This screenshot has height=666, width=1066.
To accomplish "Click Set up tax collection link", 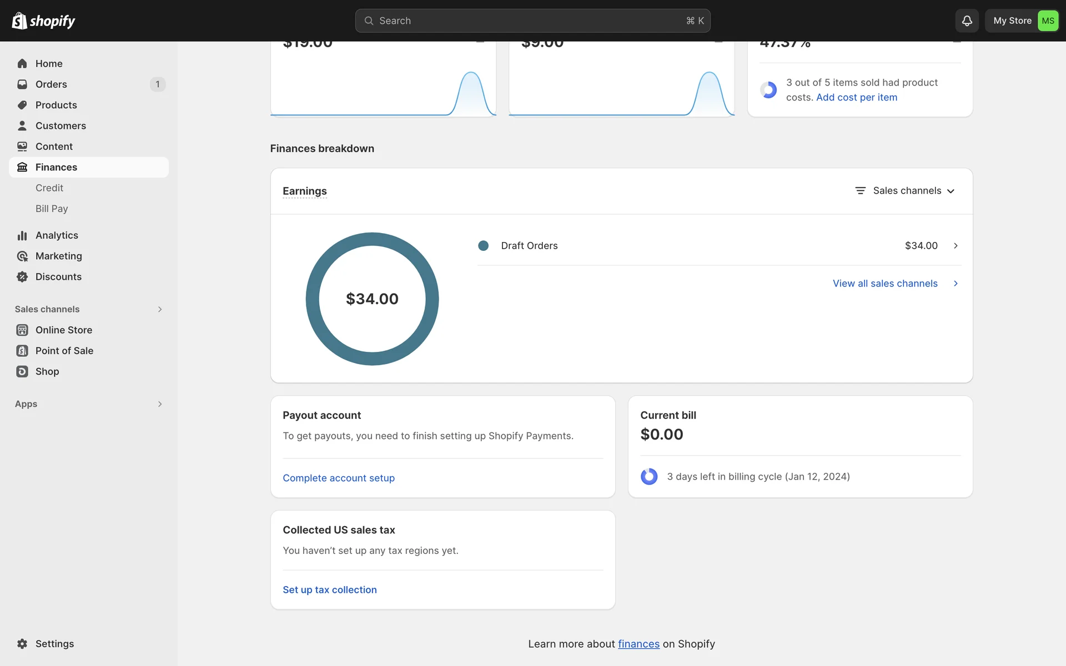I will [329, 589].
